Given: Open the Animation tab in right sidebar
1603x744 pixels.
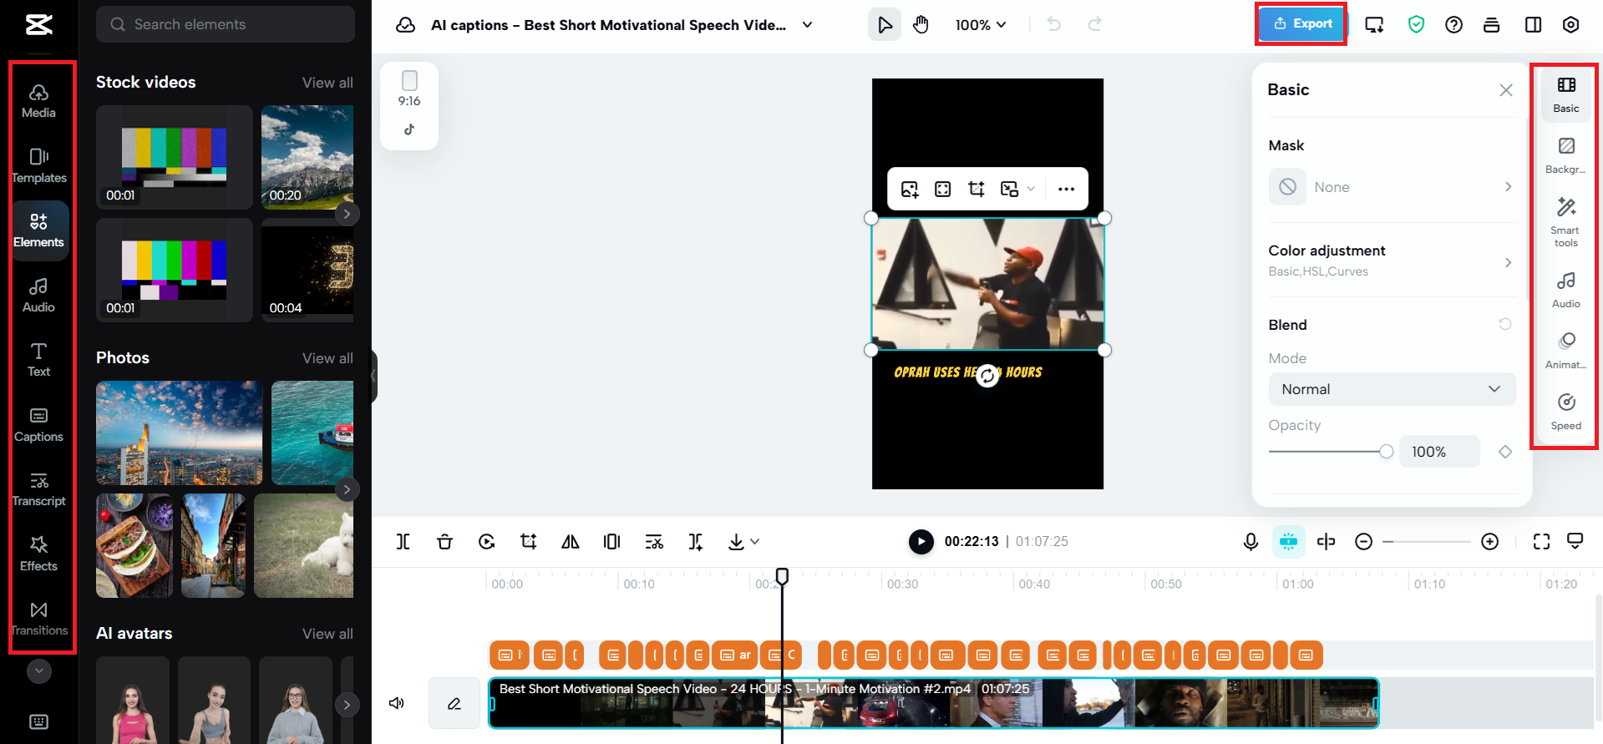Looking at the screenshot, I should [1565, 351].
